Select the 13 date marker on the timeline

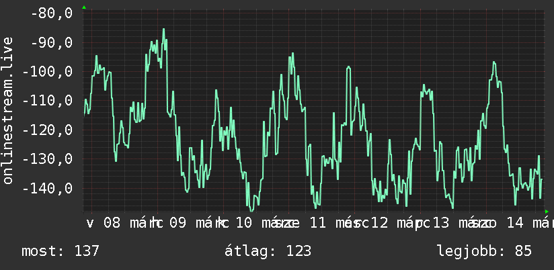441,223
